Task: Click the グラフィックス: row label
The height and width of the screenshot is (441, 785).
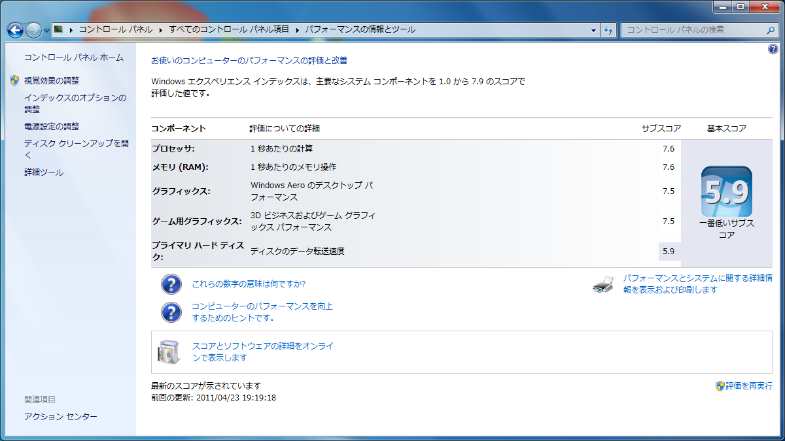Action: click(181, 191)
